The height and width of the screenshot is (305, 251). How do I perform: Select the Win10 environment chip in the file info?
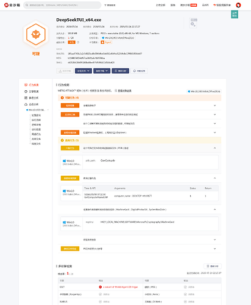tap(118, 38)
